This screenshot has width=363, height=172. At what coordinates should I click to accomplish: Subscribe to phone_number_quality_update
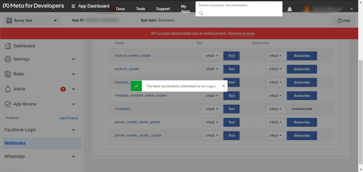[x=302, y=136]
